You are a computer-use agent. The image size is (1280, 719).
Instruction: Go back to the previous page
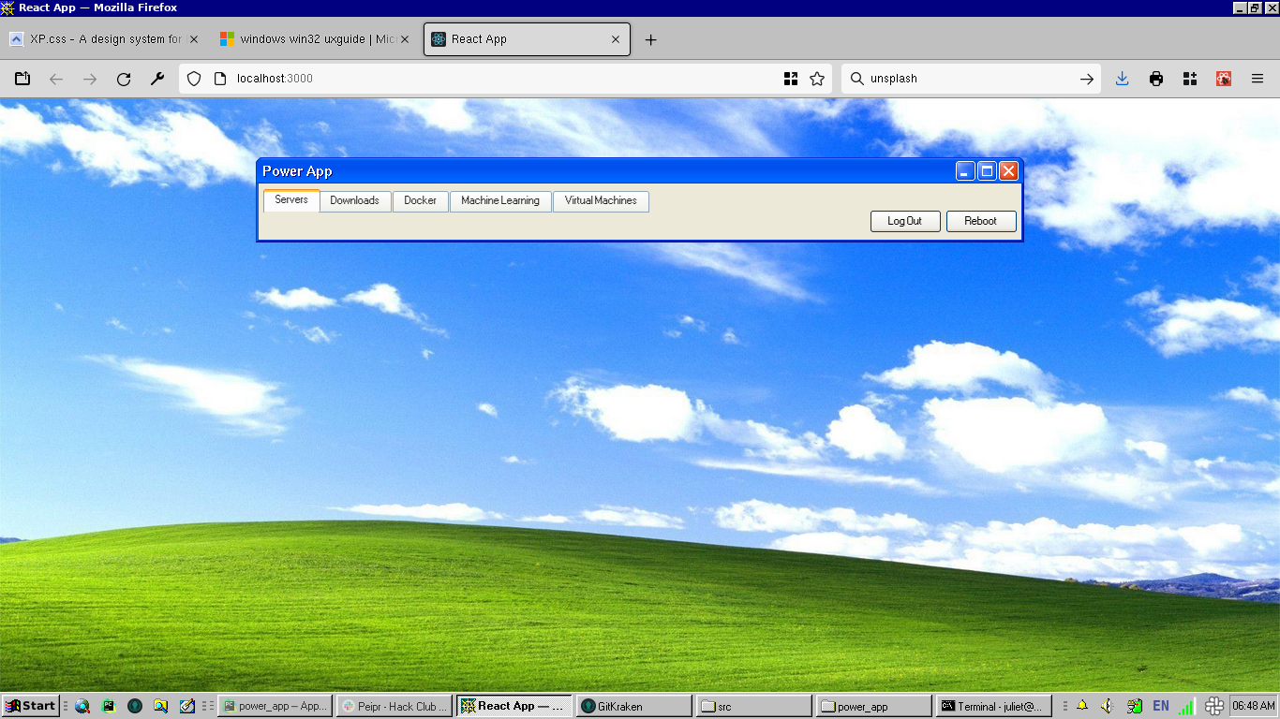56,79
